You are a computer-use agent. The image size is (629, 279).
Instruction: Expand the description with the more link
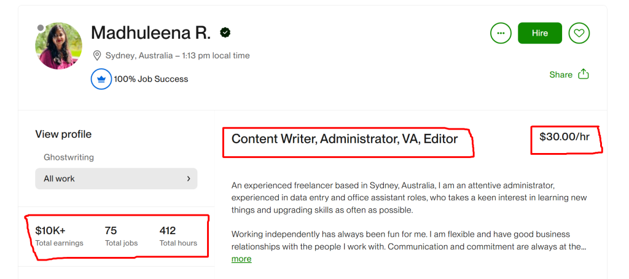[241, 259]
